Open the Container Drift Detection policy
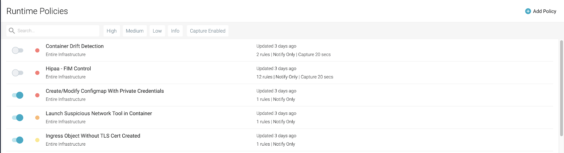 point(75,46)
